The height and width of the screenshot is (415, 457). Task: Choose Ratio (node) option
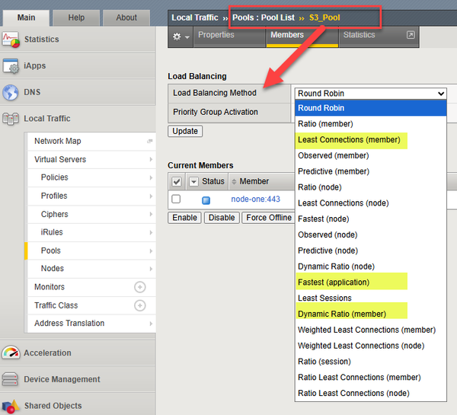[x=370, y=187]
